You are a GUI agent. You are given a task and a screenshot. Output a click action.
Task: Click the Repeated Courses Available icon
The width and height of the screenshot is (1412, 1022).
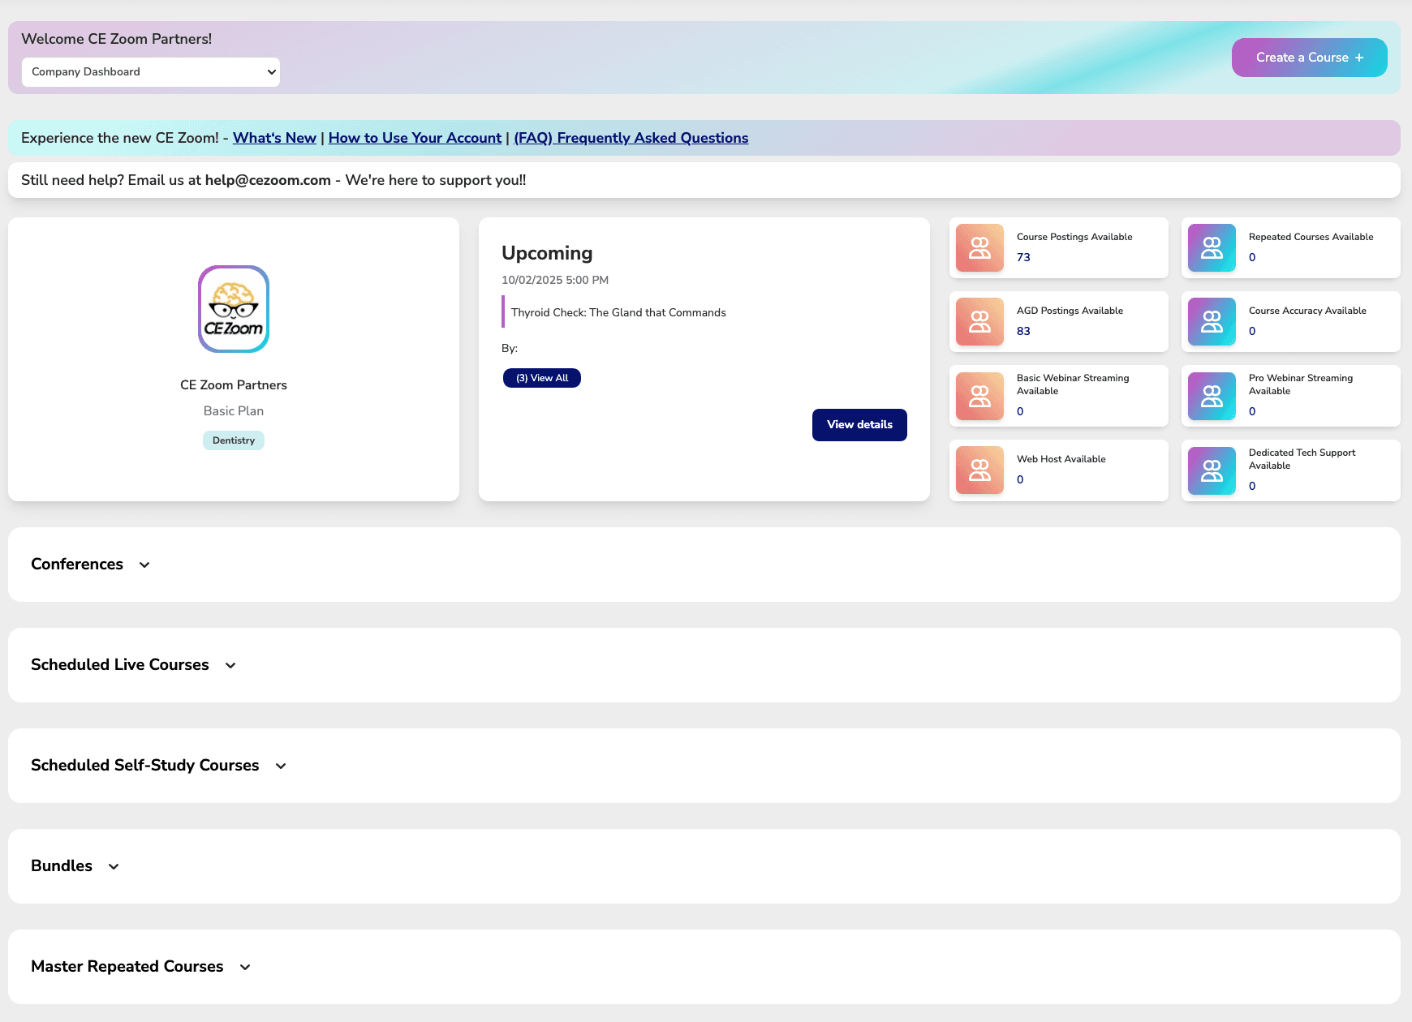pos(1212,248)
